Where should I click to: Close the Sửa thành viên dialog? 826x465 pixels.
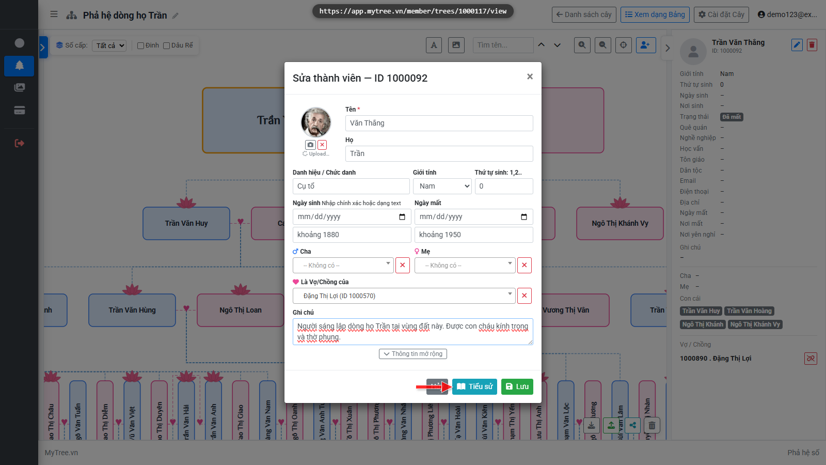coord(530,76)
